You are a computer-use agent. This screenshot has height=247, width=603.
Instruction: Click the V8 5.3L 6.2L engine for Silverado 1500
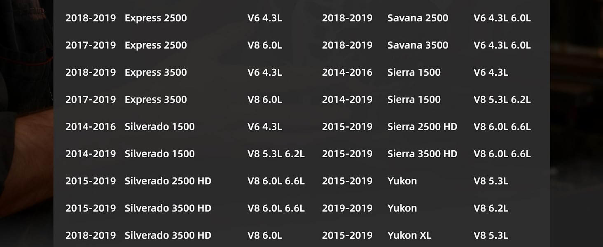pos(276,154)
